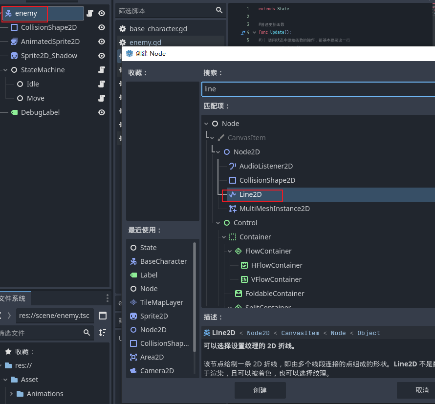Open the file system dock options menu

108,298
